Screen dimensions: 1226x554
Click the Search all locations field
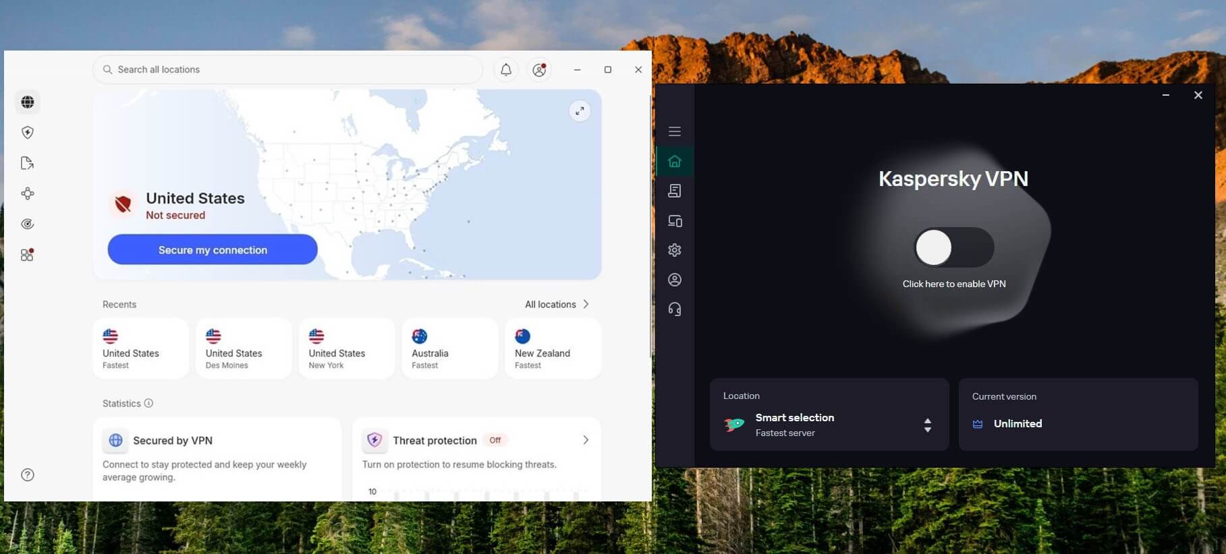[x=288, y=69]
